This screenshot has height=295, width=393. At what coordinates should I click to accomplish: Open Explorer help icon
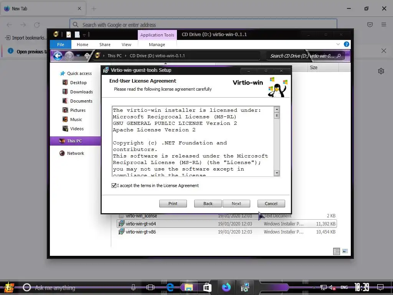point(347,44)
